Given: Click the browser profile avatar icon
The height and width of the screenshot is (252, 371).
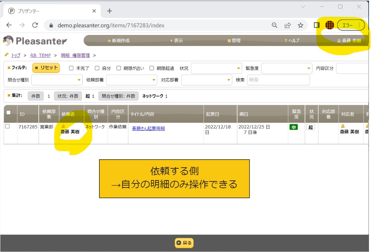Looking at the screenshot, I should pos(329,25).
